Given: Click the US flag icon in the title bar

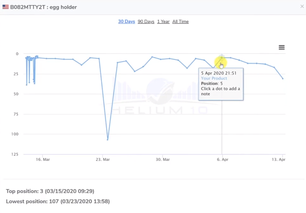Looking at the screenshot, I should point(5,7).
